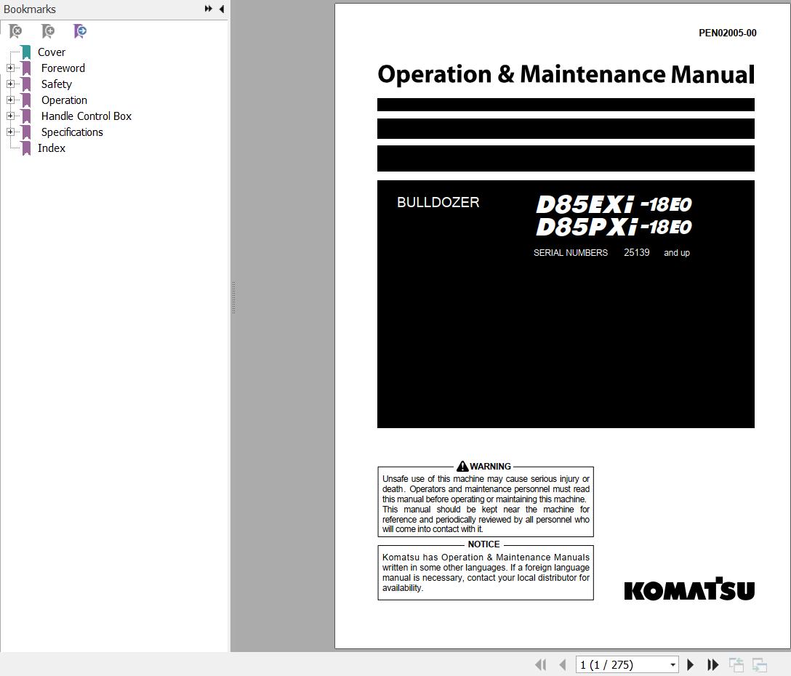Viewport: 791px width, 676px height.
Task: Click the document code PEN02005-00
Action: point(728,33)
